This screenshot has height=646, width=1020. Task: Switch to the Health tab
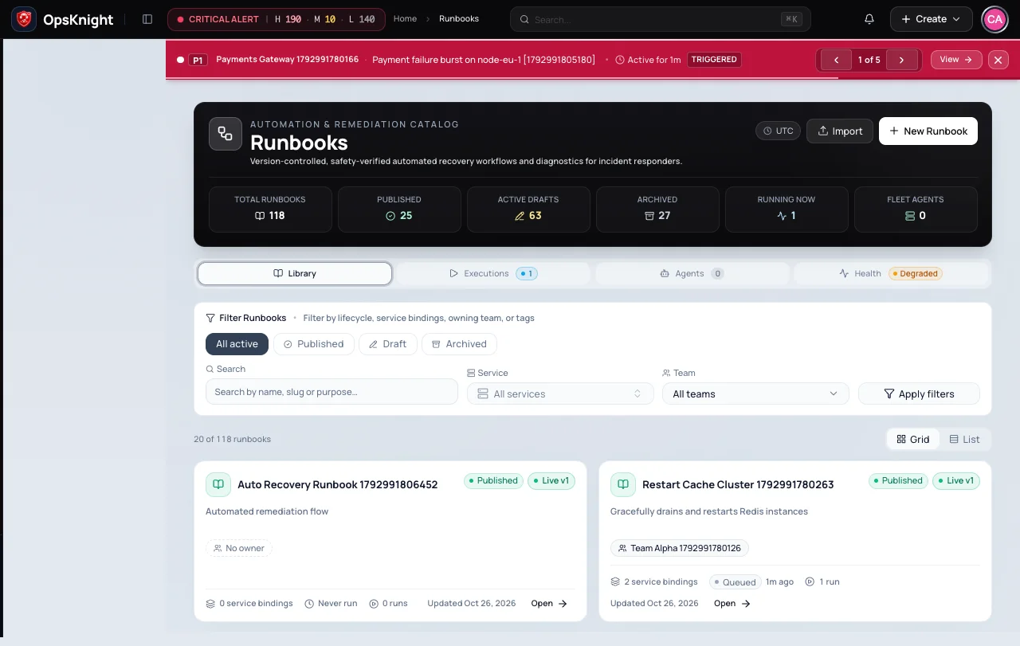point(891,273)
